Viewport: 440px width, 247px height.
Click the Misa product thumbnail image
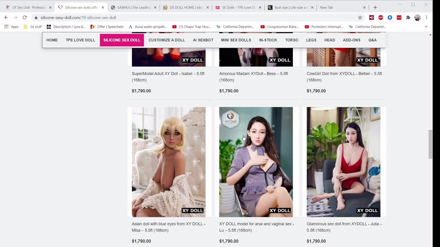(x=169, y=162)
